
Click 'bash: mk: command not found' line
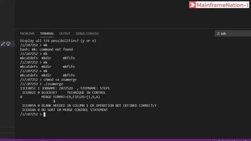coord(46,49)
